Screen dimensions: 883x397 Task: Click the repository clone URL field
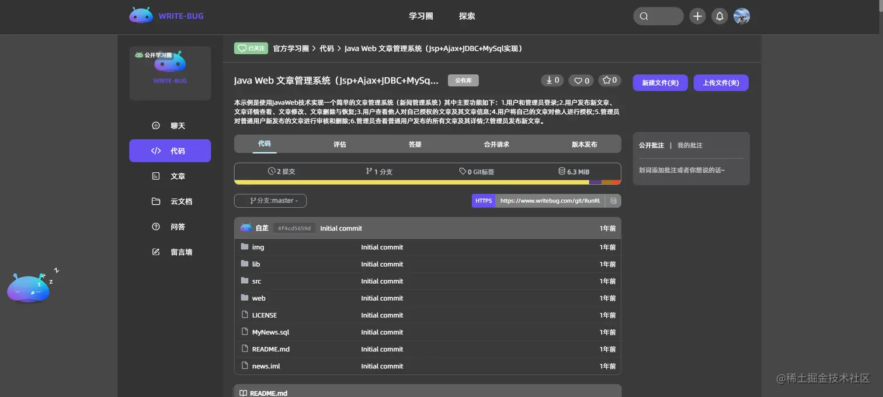point(550,200)
